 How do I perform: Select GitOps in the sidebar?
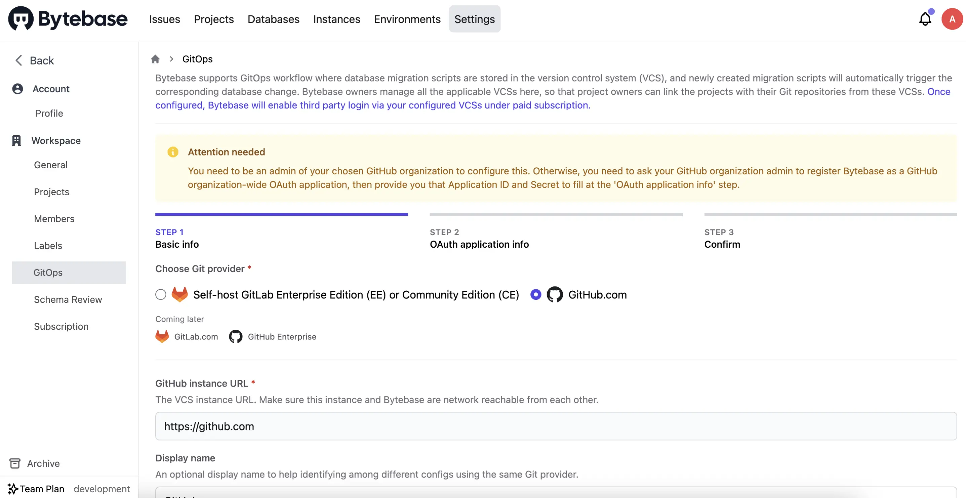click(x=69, y=273)
